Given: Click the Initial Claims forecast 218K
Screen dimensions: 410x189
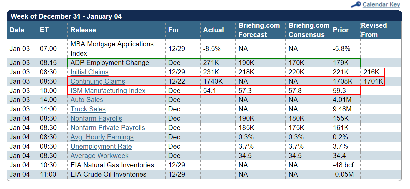Looking at the screenshot, I should point(247,72).
